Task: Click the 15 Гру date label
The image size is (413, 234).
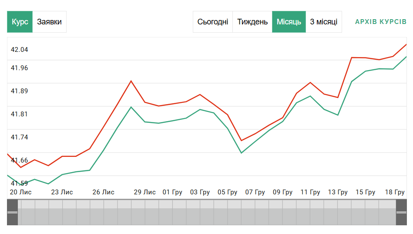Action: click(x=366, y=192)
